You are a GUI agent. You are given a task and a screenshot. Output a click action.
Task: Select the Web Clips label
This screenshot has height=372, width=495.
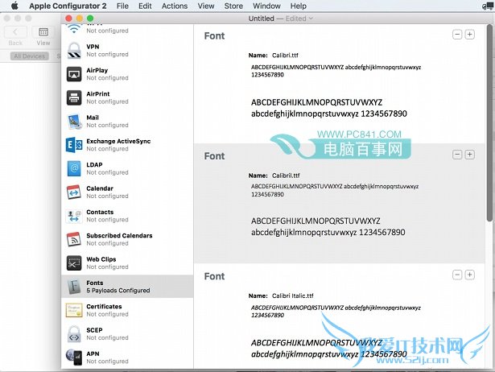coord(101,259)
